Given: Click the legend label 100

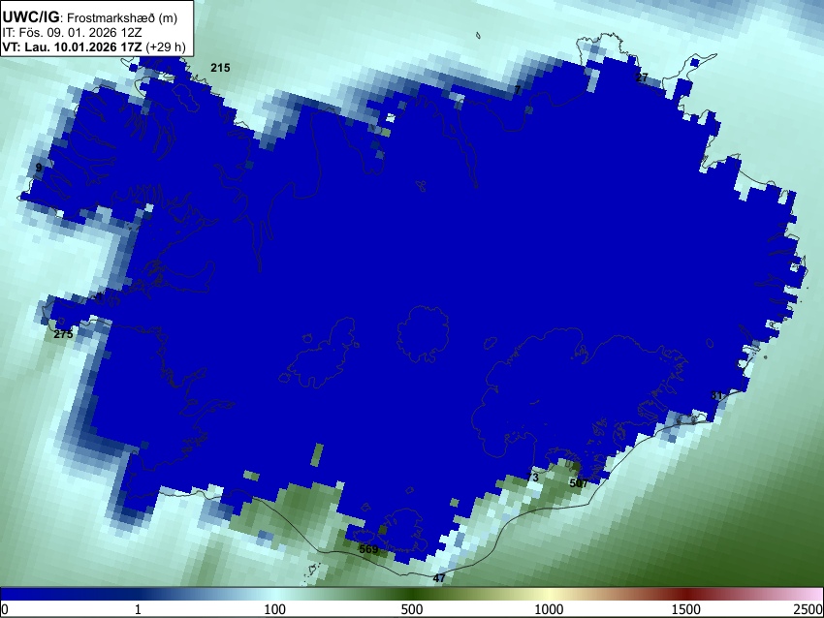Looking at the screenshot, I should [275, 609].
